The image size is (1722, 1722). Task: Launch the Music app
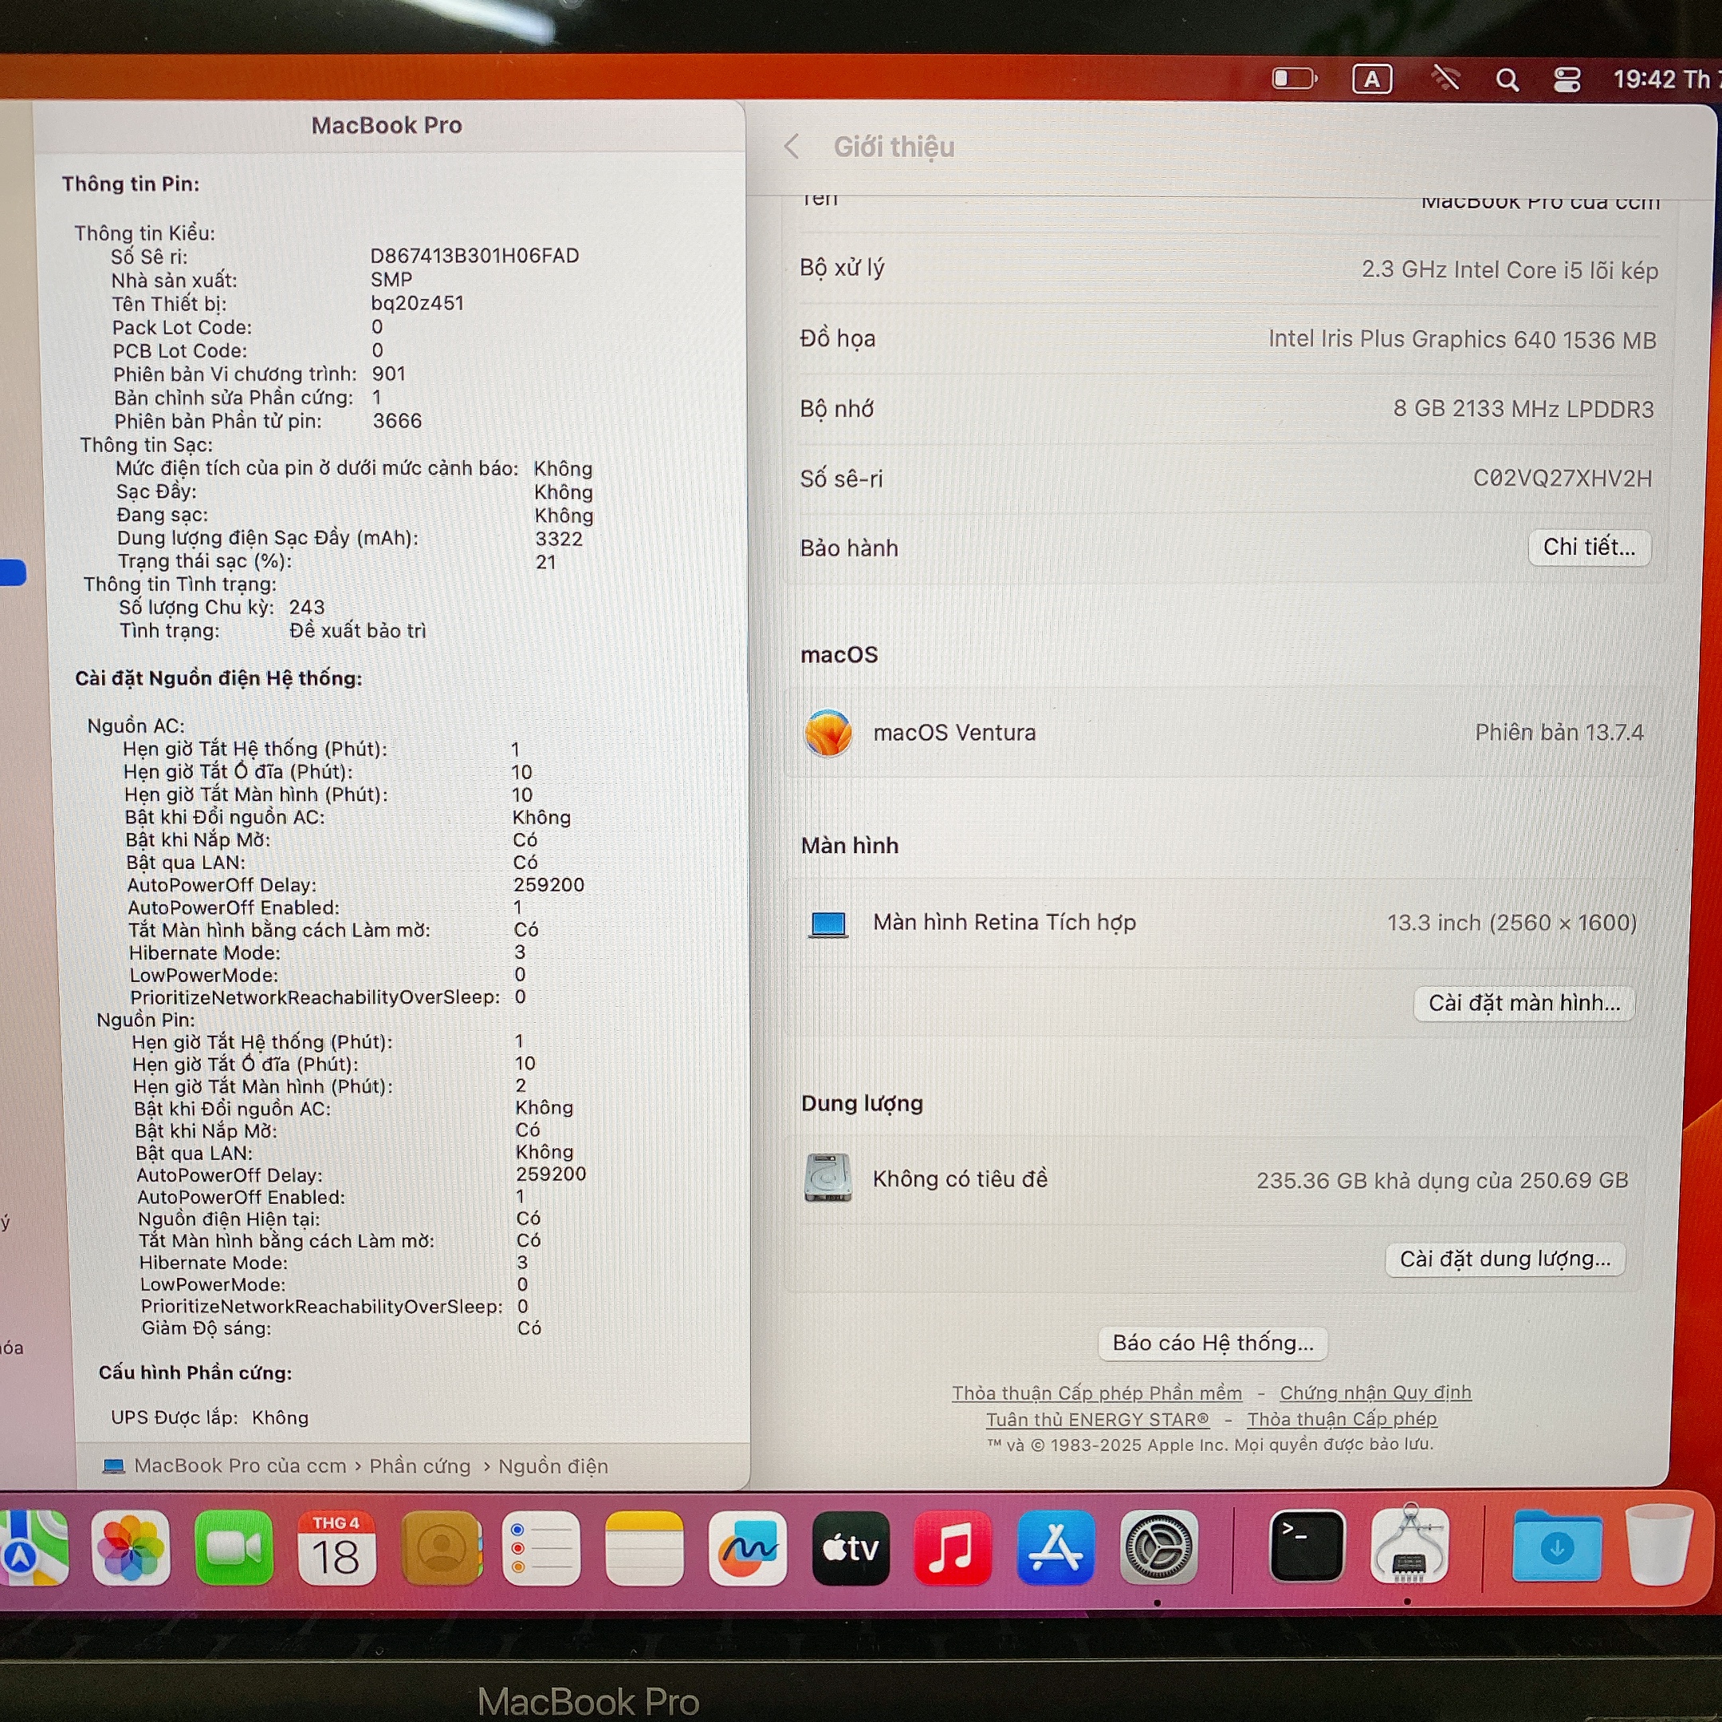click(953, 1548)
